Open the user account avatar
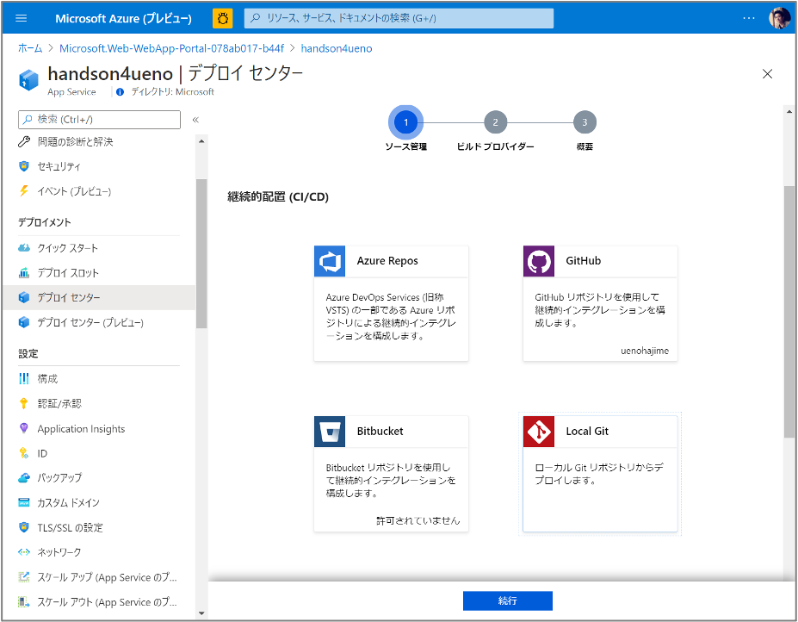 779,18
